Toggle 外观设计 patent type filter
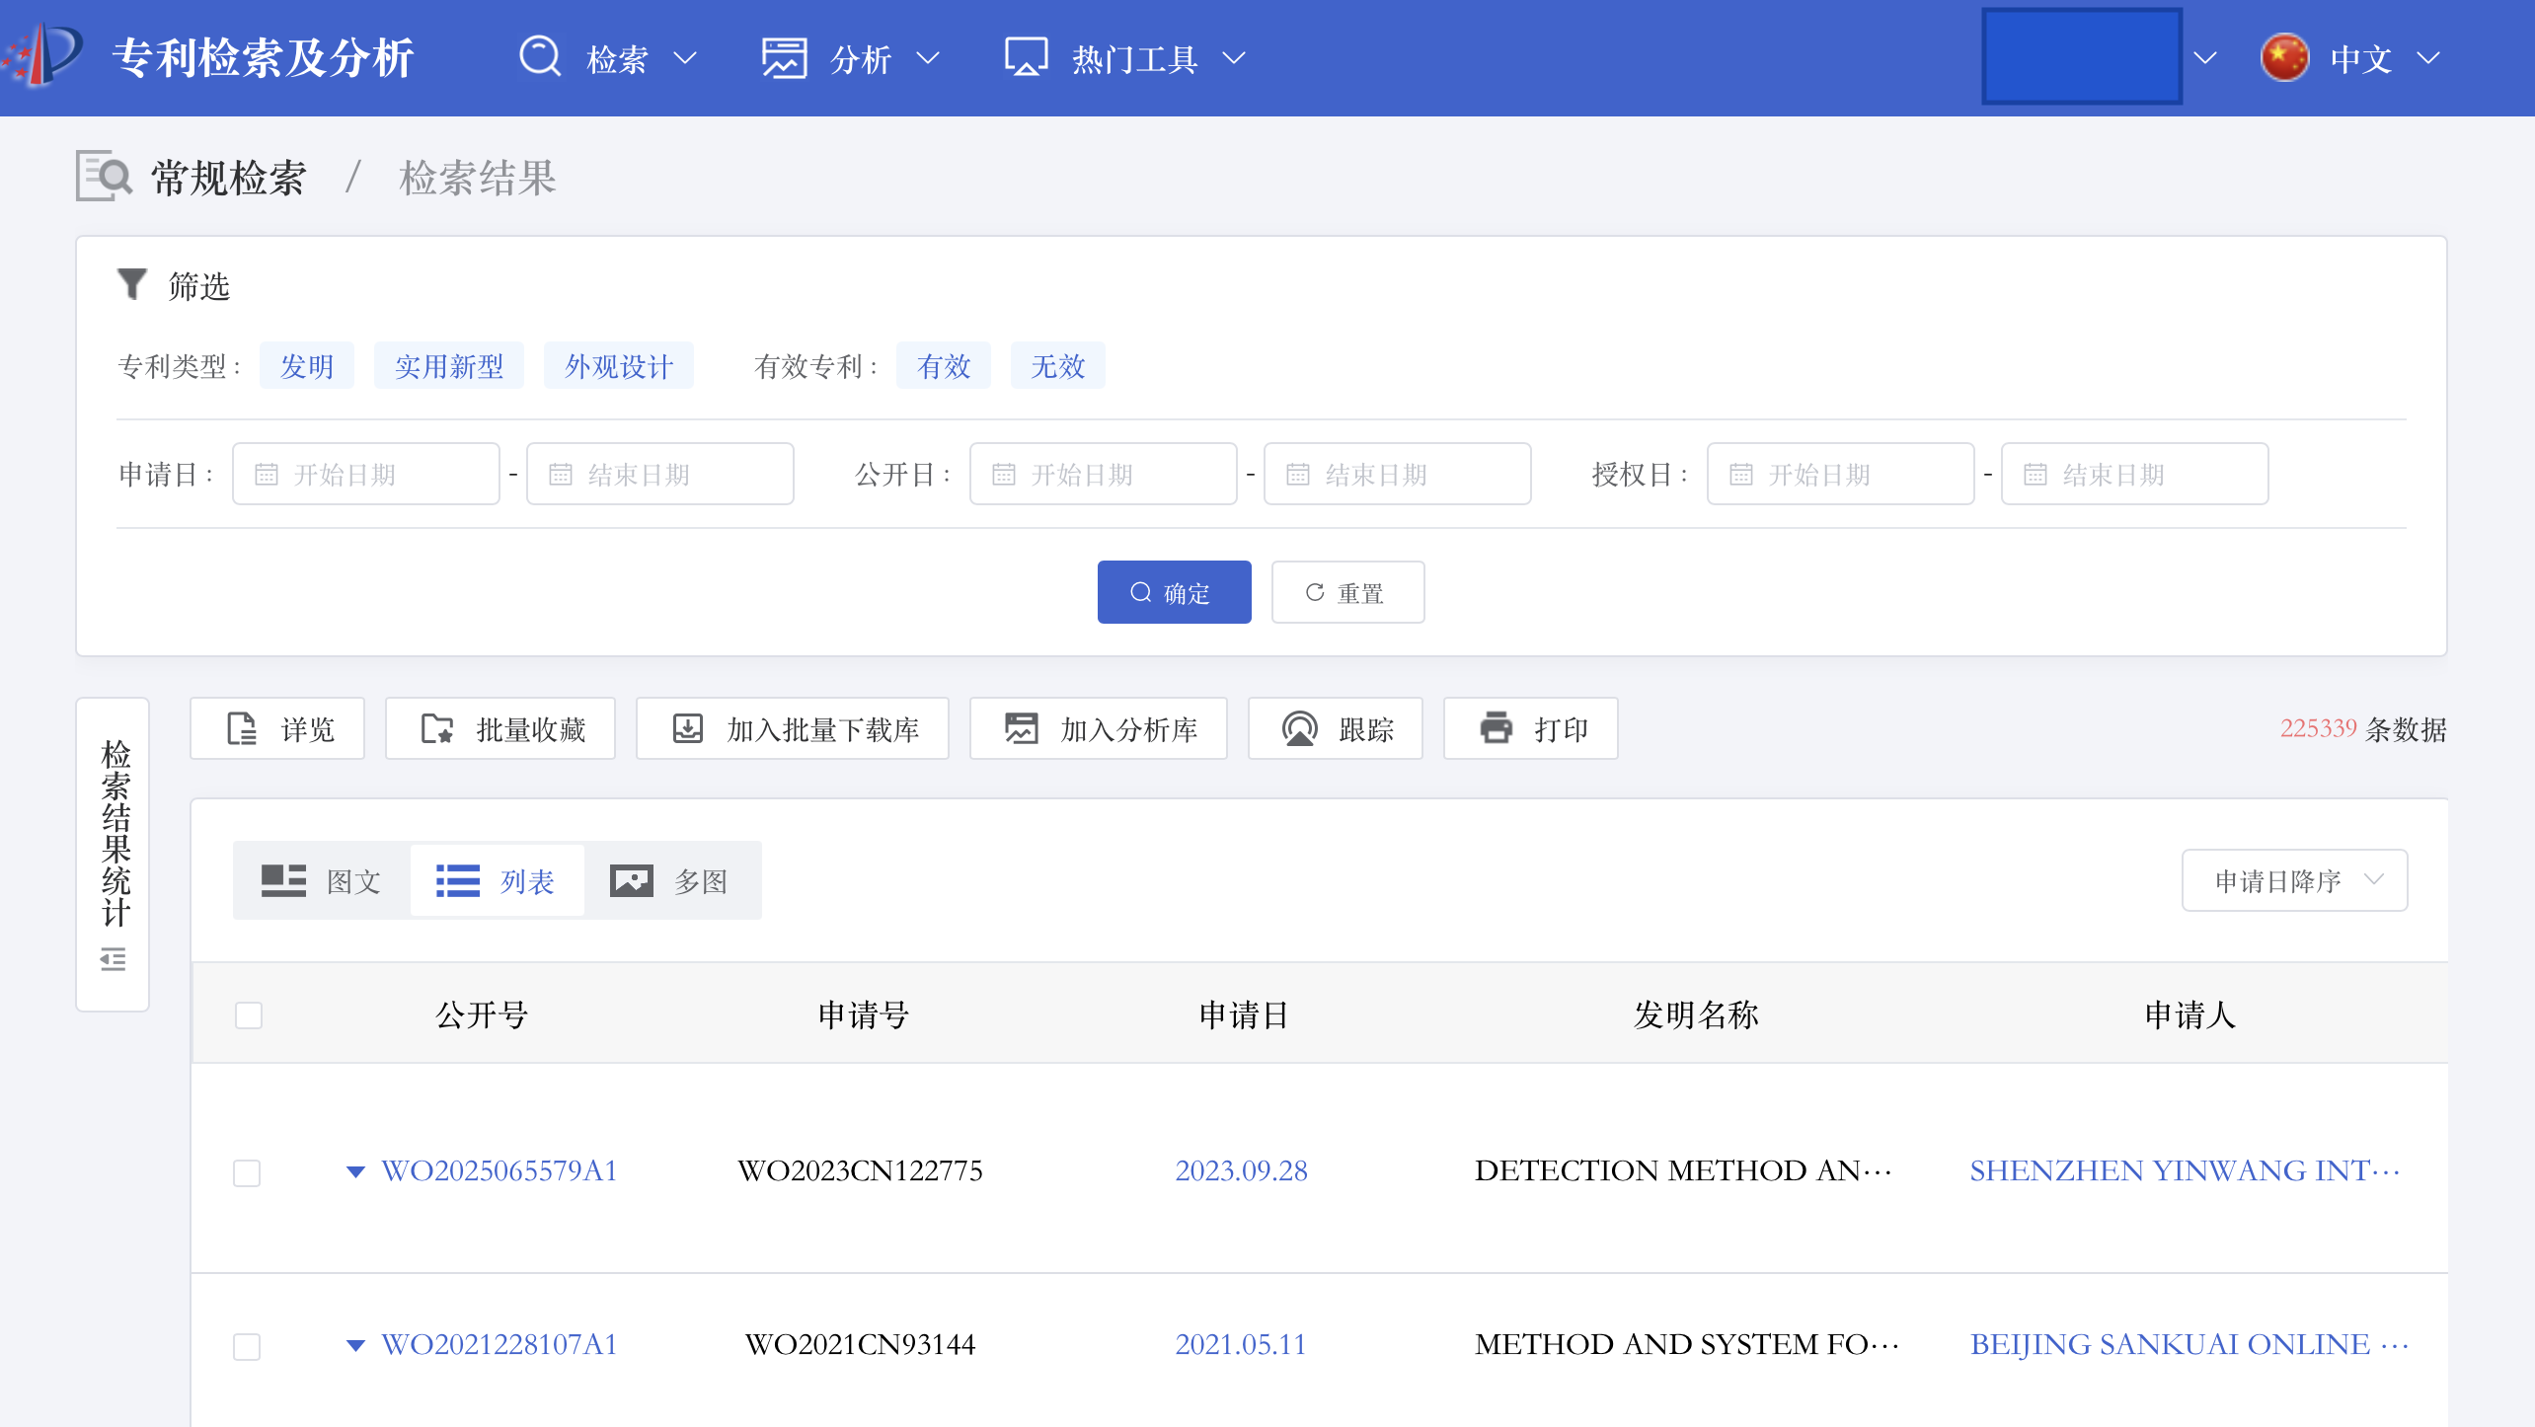Screen dimensions: 2535x1427 pos(619,366)
